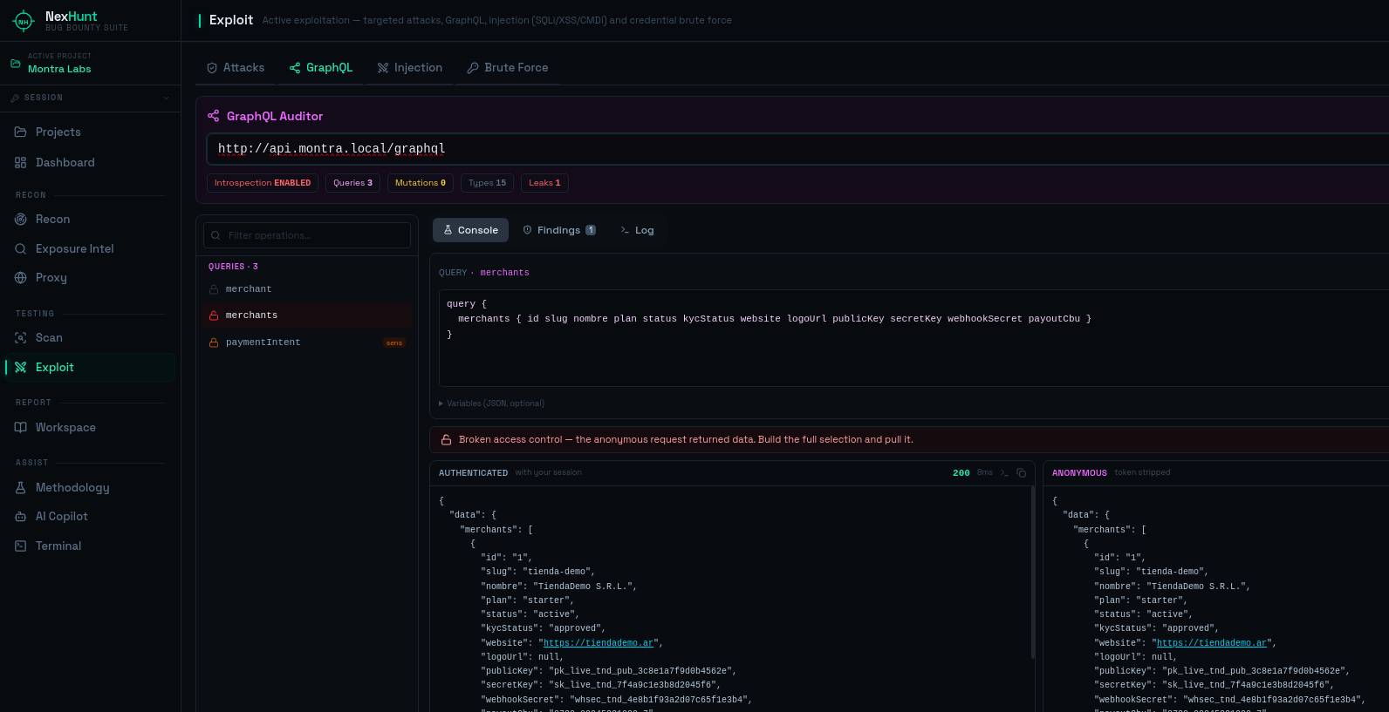Click the Queries 3 badge
Screen dimensions: 1389x712
point(352,183)
